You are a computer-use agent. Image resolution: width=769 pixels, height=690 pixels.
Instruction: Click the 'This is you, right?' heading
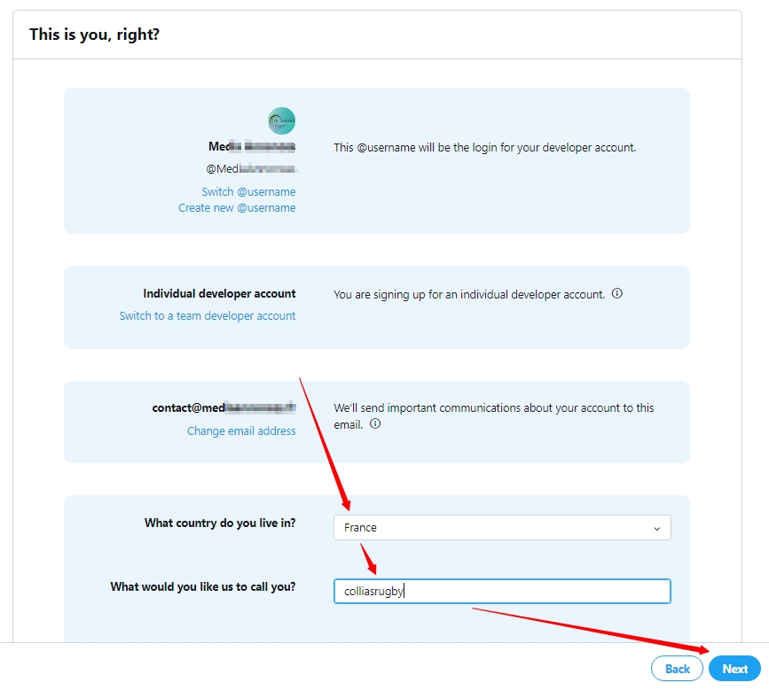94,35
